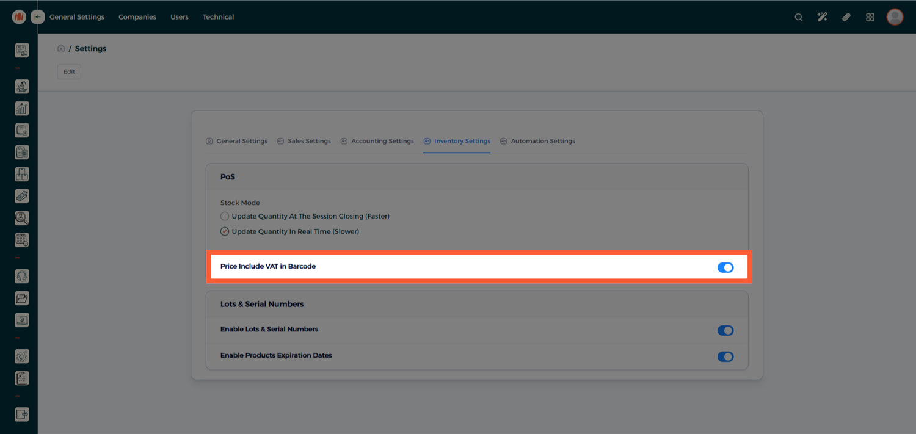
Task: Disable Enable Lots & Serial Numbers toggle
Action: [725, 330]
